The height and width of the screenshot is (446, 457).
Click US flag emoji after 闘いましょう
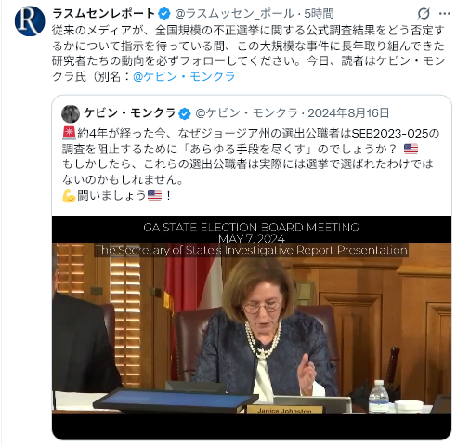pos(154,195)
